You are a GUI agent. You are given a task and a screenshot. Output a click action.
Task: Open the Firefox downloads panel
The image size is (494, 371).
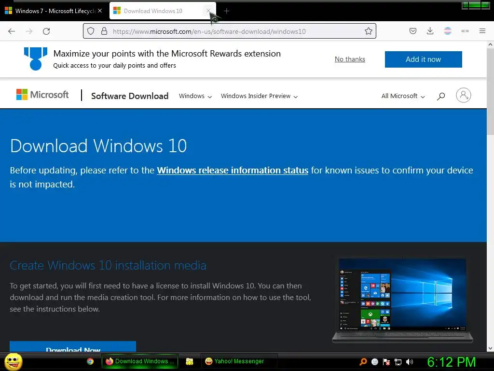(430, 31)
